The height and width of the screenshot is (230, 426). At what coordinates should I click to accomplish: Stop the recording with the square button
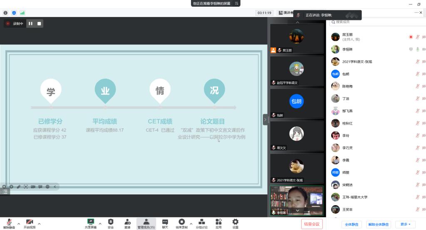point(39,24)
